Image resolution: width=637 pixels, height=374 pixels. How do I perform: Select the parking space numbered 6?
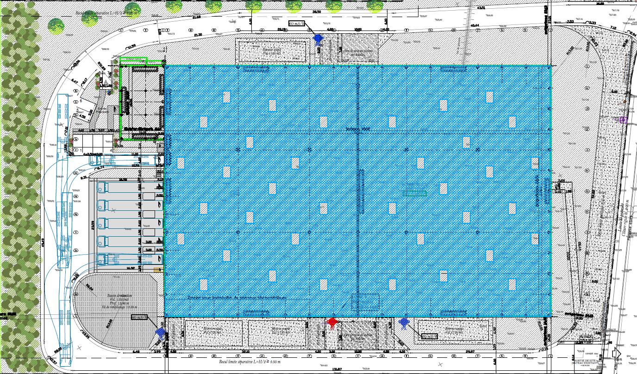pos(81,101)
